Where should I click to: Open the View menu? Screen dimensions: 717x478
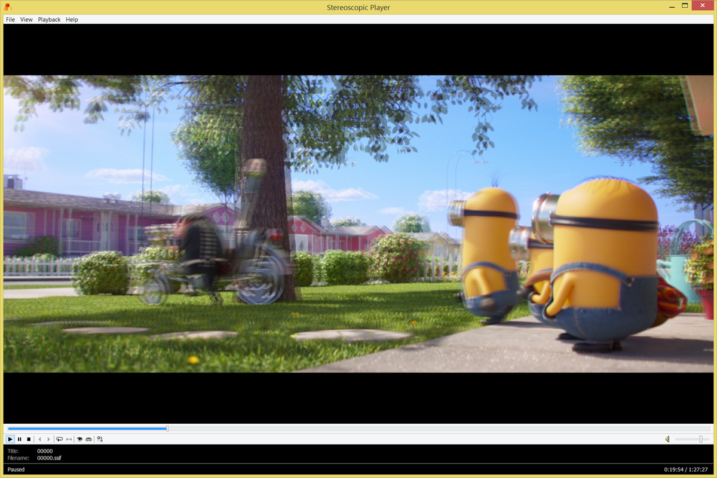click(26, 20)
